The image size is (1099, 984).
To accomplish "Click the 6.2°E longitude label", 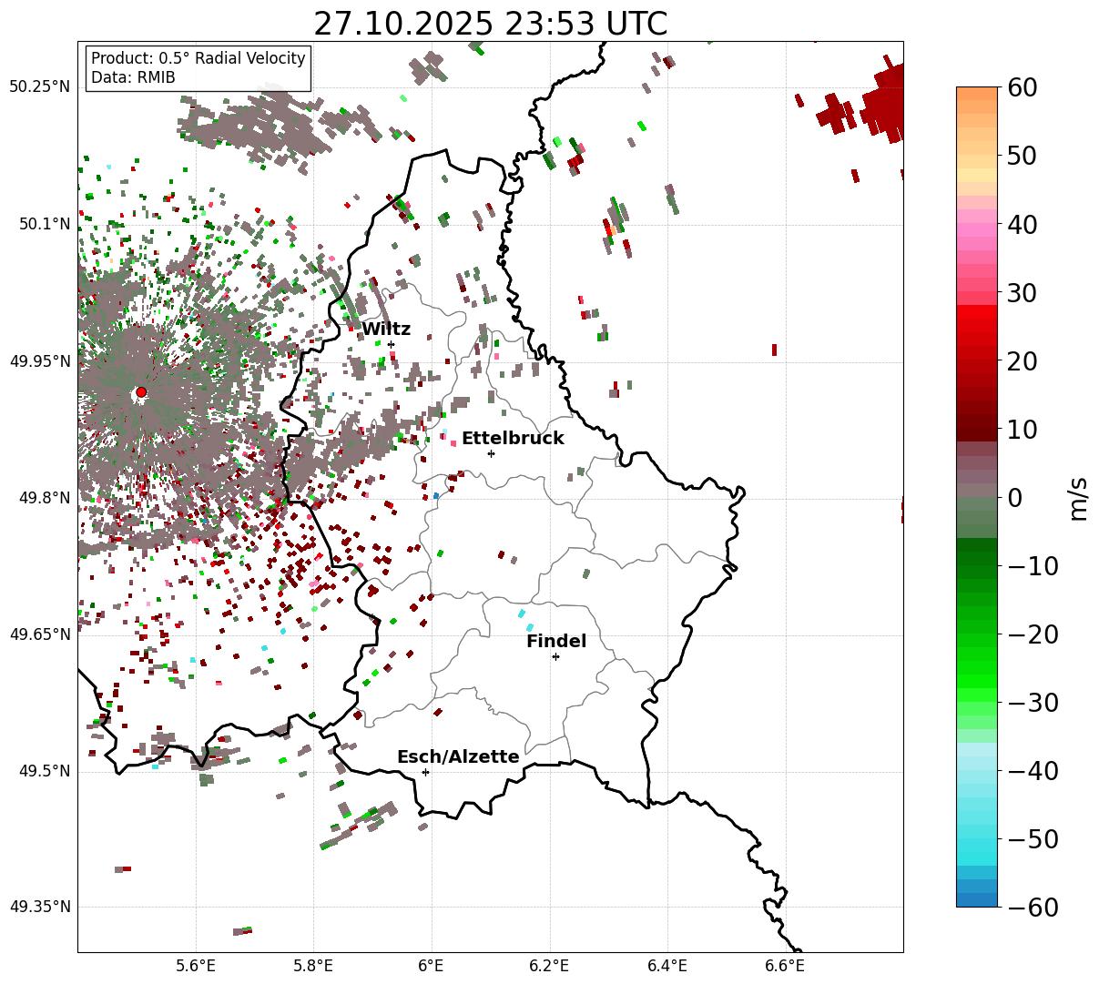I will (x=549, y=967).
